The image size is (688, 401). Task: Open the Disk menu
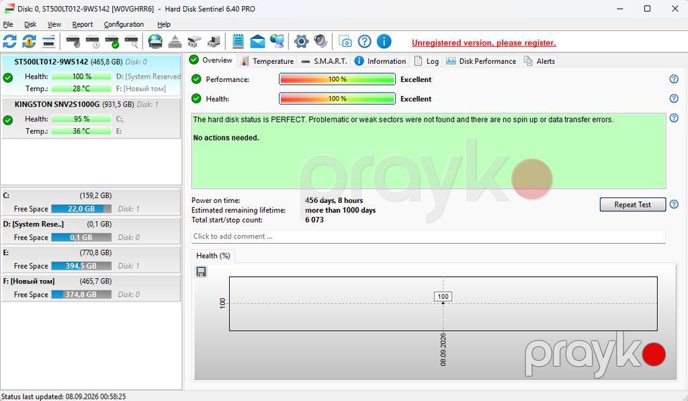(x=30, y=25)
